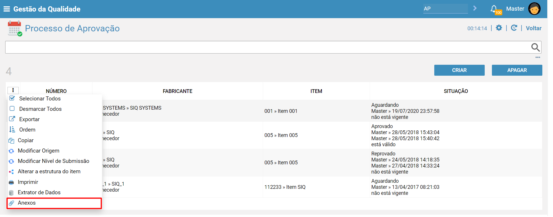553x217 pixels.
Task: Click the Voltar link
Action: click(x=533, y=28)
